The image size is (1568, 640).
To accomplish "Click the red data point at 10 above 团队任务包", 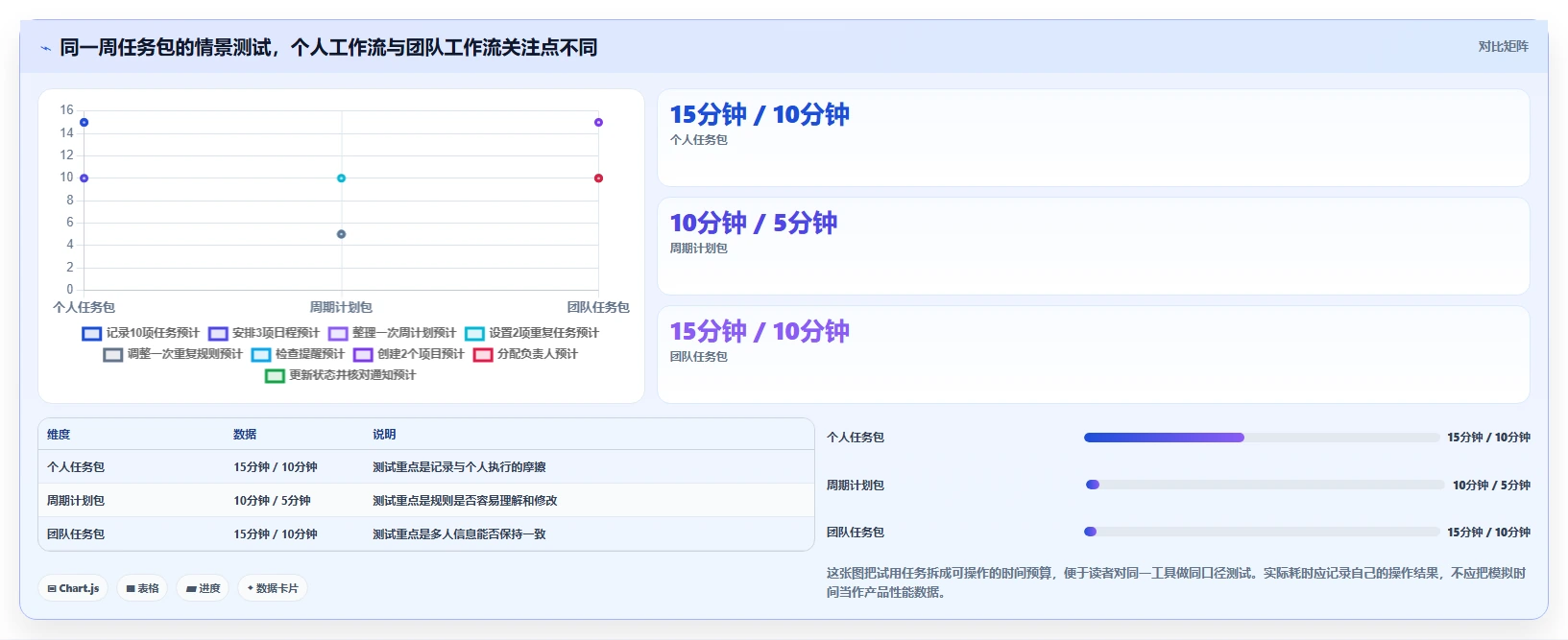I will (x=598, y=178).
